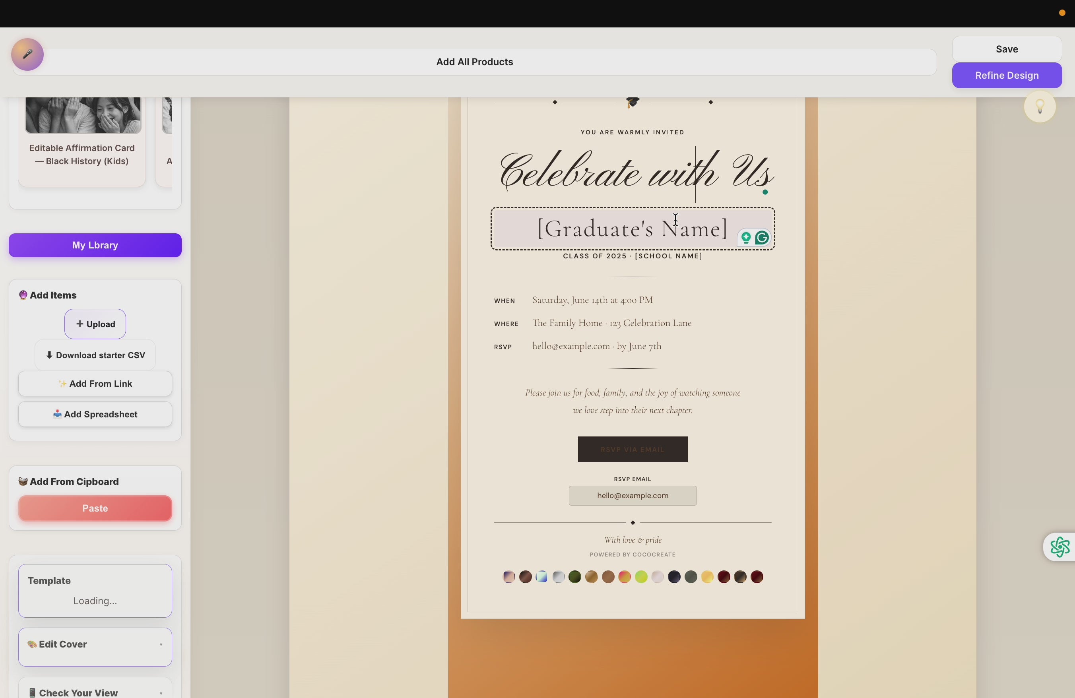Expand the Edit Cover dropdown

(x=161, y=646)
